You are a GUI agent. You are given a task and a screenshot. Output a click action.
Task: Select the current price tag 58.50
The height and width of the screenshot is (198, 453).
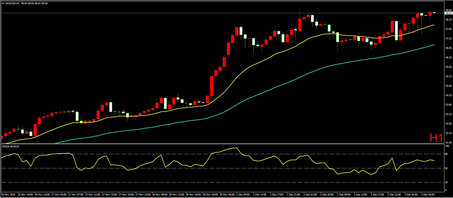(x=448, y=13)
